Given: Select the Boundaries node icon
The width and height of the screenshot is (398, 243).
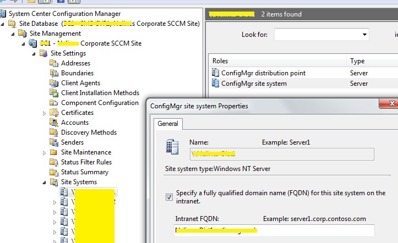Looking at the screenshot, I should [x=54, y=73].
